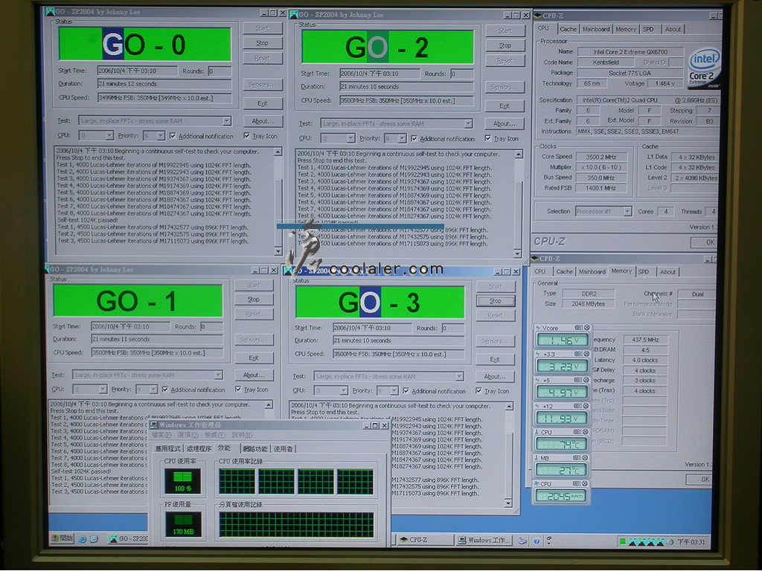
Task: Click the CPU-Z title bar icon of CPU tab window
Action: pyautogui.click(x=538, y=16)
